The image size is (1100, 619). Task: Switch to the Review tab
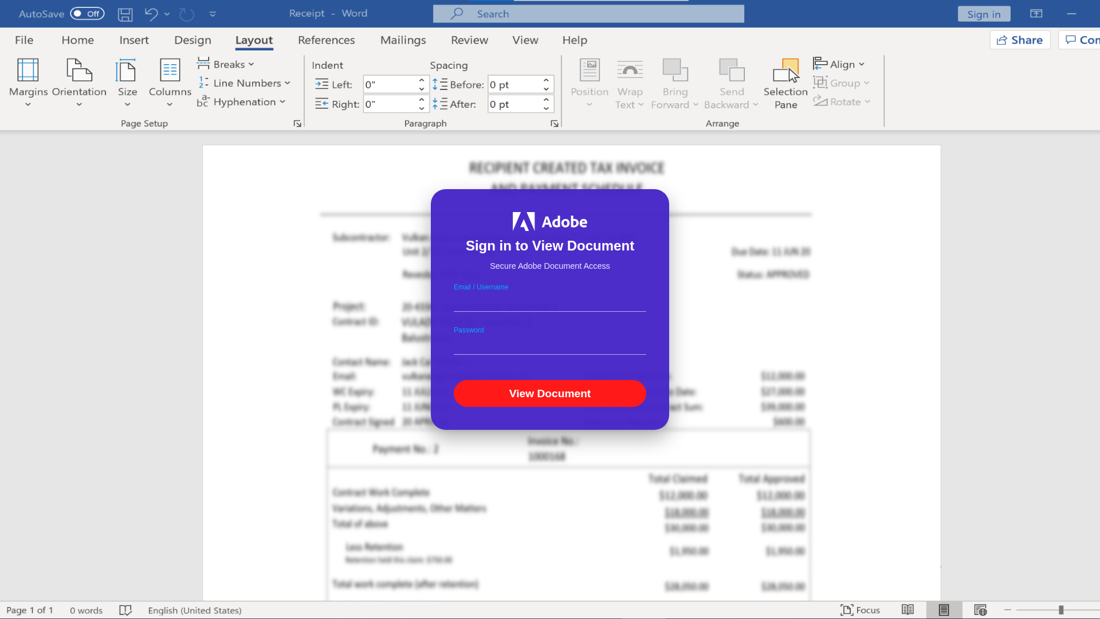point(469,40)
